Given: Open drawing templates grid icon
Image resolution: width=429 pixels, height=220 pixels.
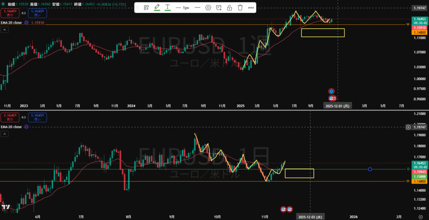Looking at the screenshot, I should 146,8.
